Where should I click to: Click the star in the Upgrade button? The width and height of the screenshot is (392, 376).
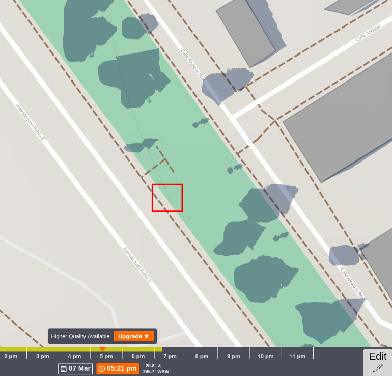tap(147, 336)
